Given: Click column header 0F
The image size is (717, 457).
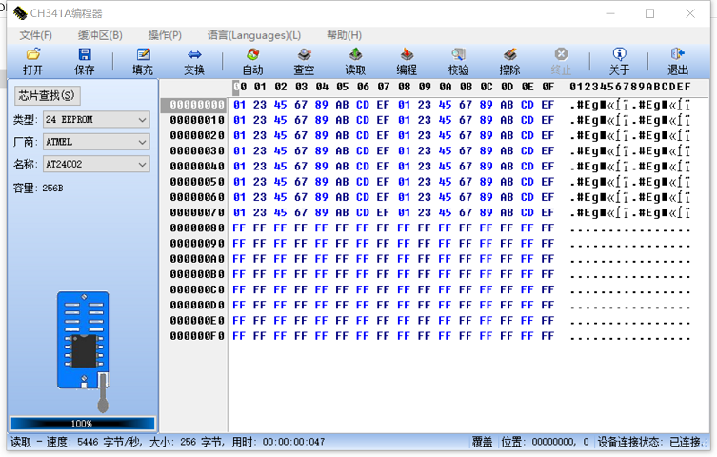Looking at the screenshot, I should [x=548, y=87].
